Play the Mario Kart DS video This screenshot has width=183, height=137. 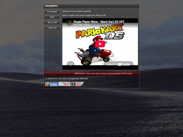click(100, 44)
